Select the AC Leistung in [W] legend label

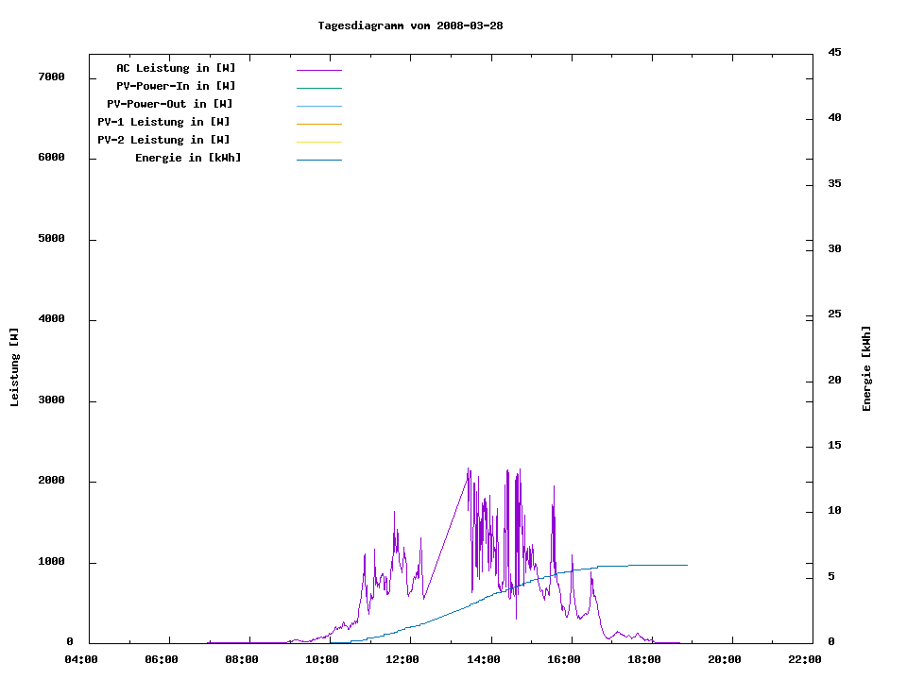coord(176,68)
